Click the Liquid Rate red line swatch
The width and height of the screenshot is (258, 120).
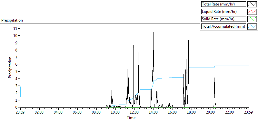click(252, 12)
